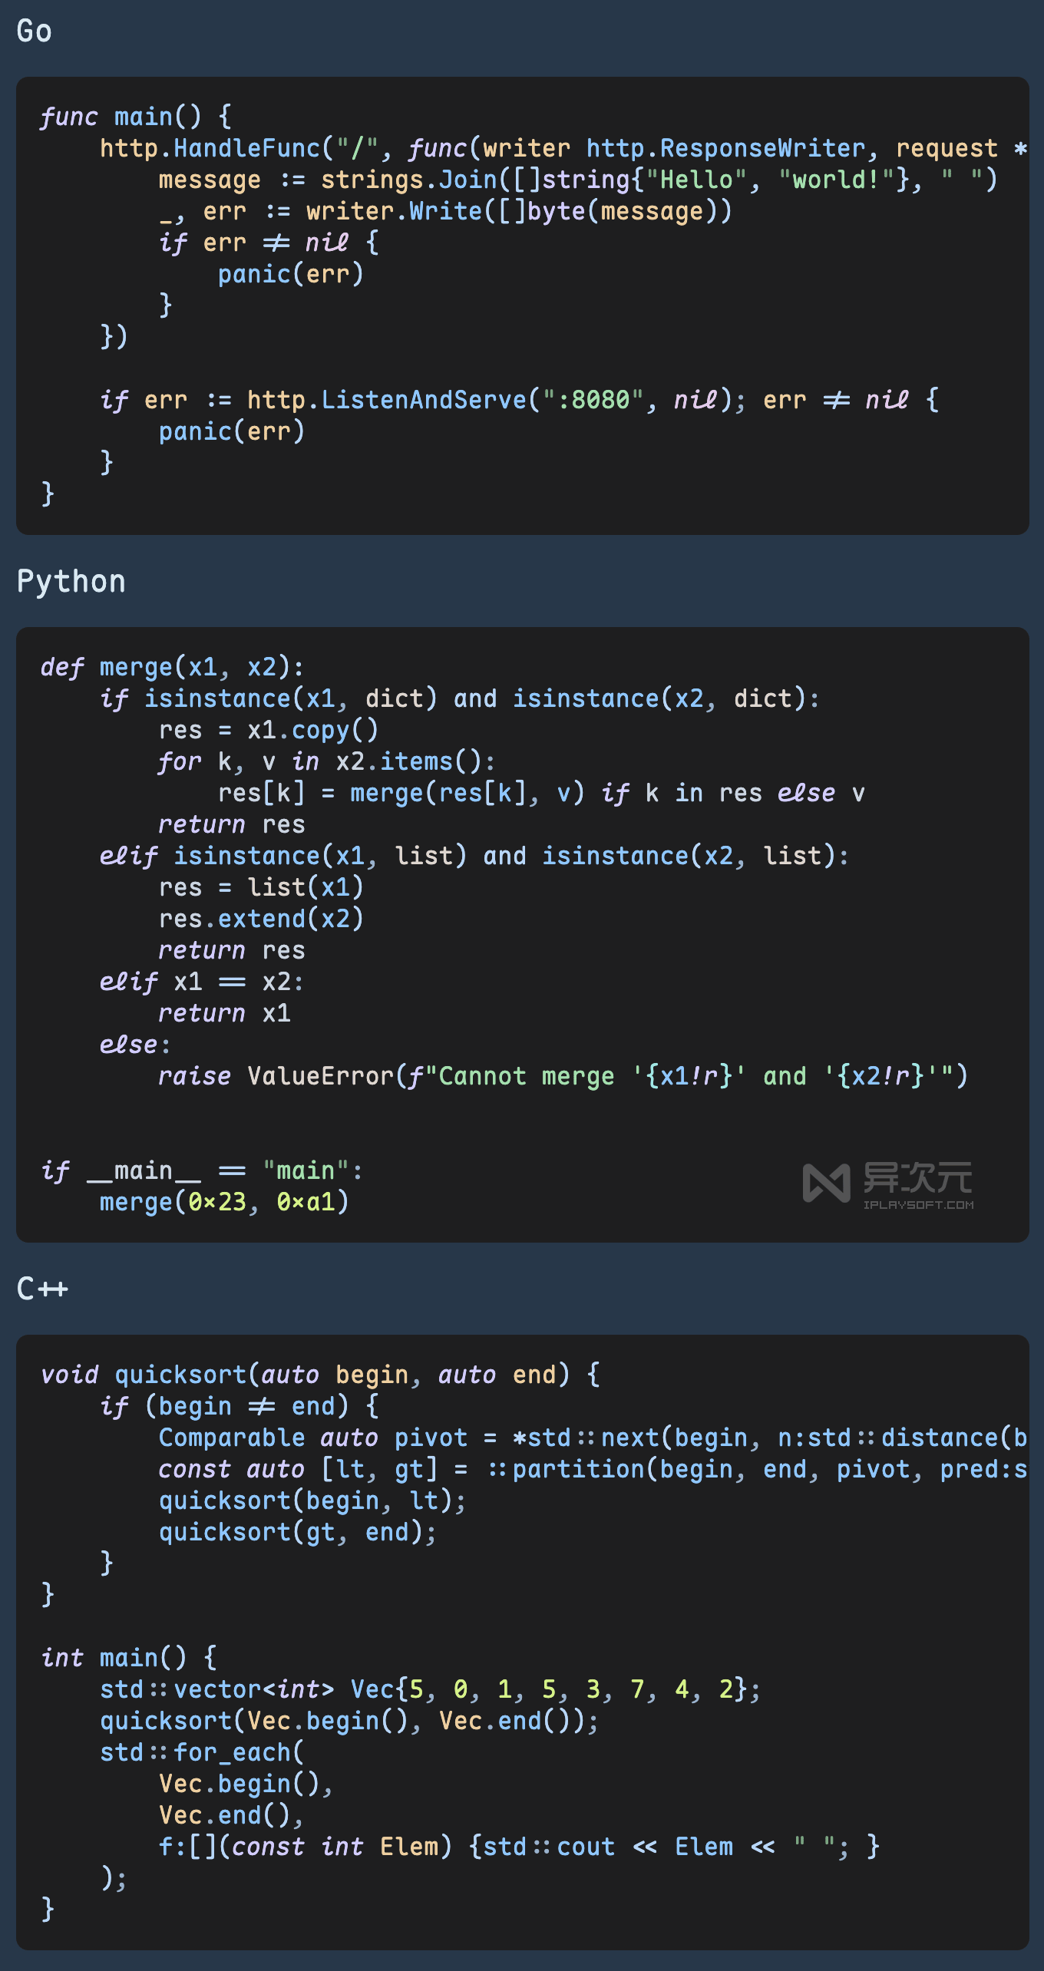This screenshot has height=1971, width=1044.
Task: Click the merge(0x23, 0xa1) call
Action: [x=224, y=1202]
